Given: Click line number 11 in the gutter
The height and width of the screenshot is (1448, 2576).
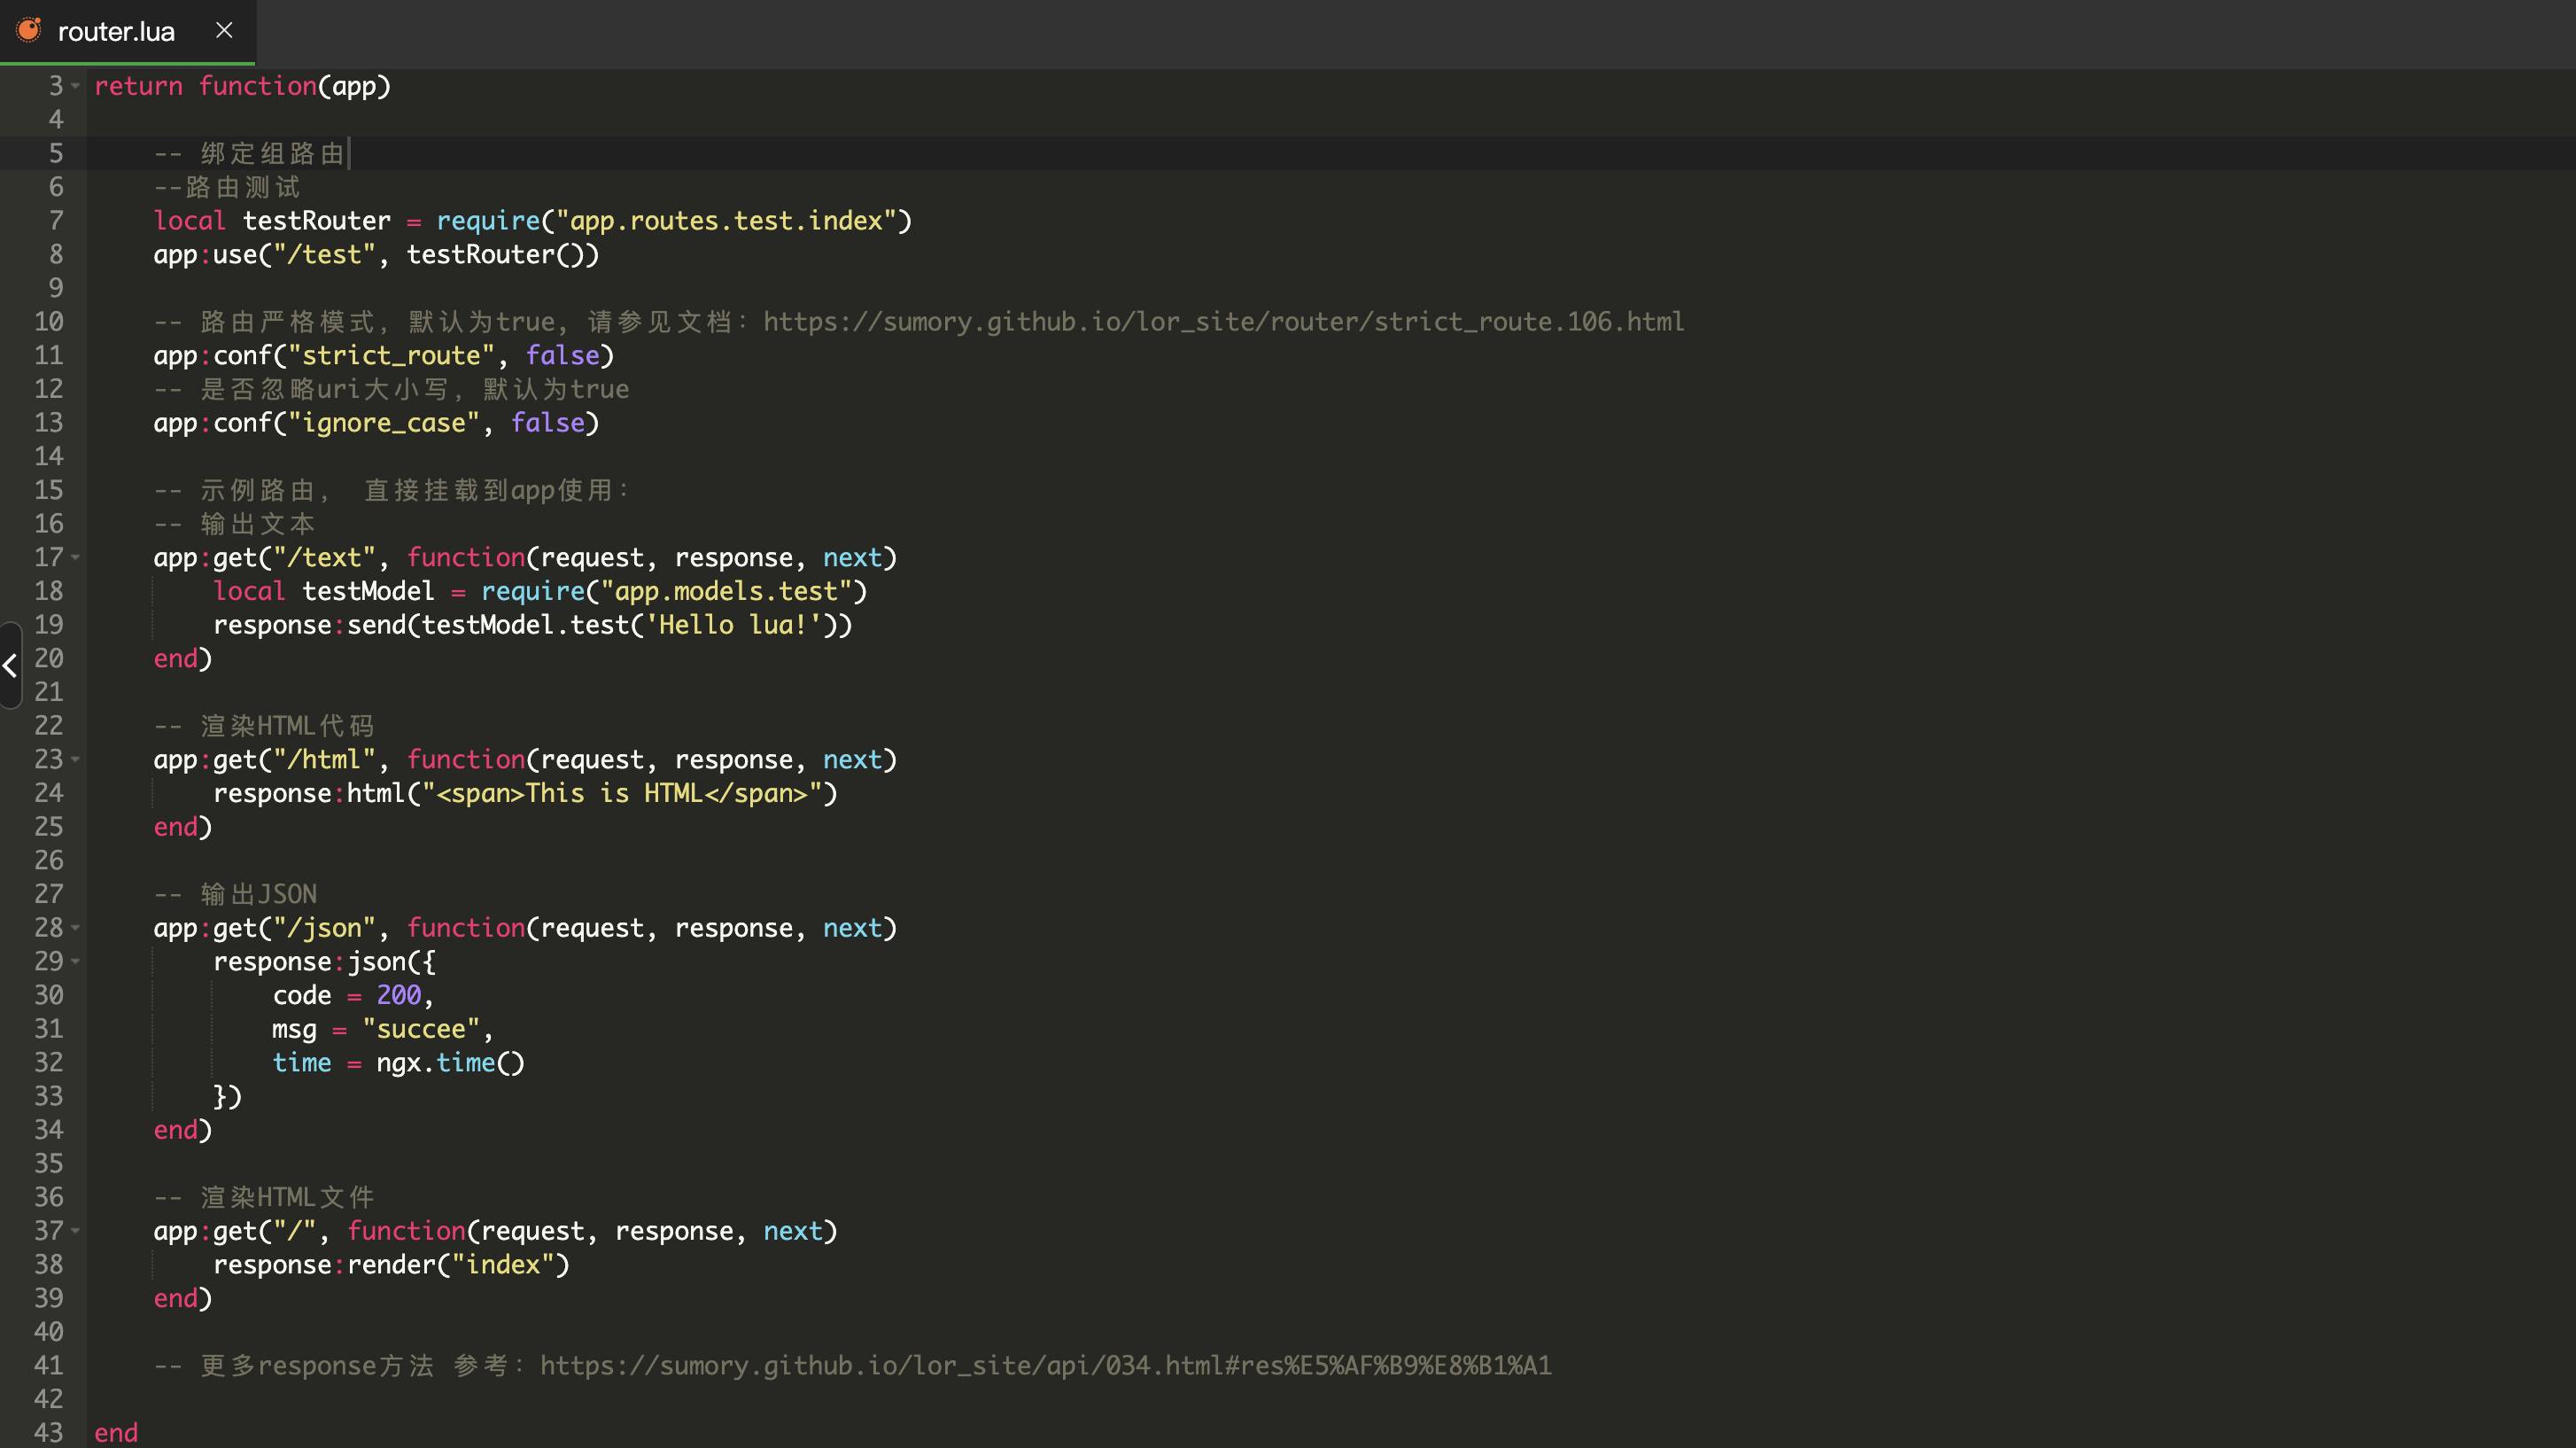Looking at the screenshot, I should tap(48, 355).
